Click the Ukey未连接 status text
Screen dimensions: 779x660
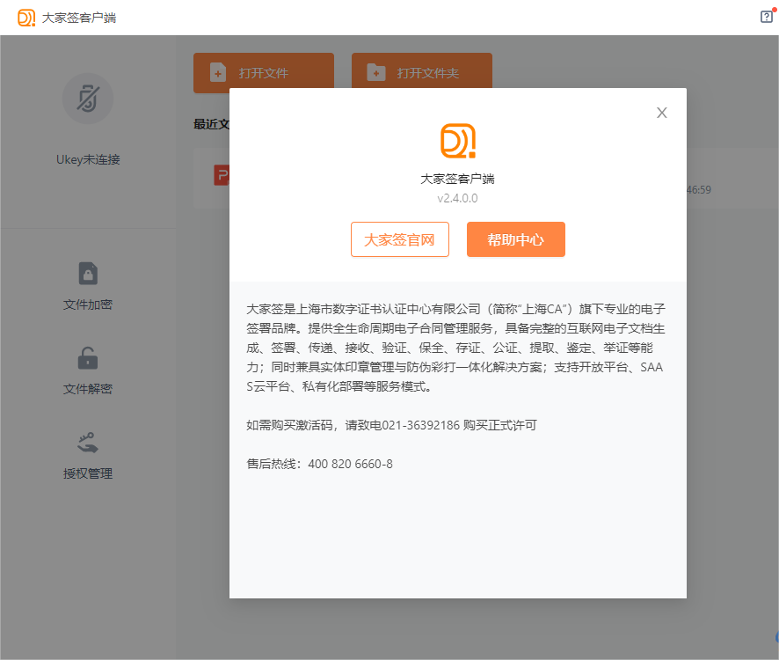(x=88, y=160)
